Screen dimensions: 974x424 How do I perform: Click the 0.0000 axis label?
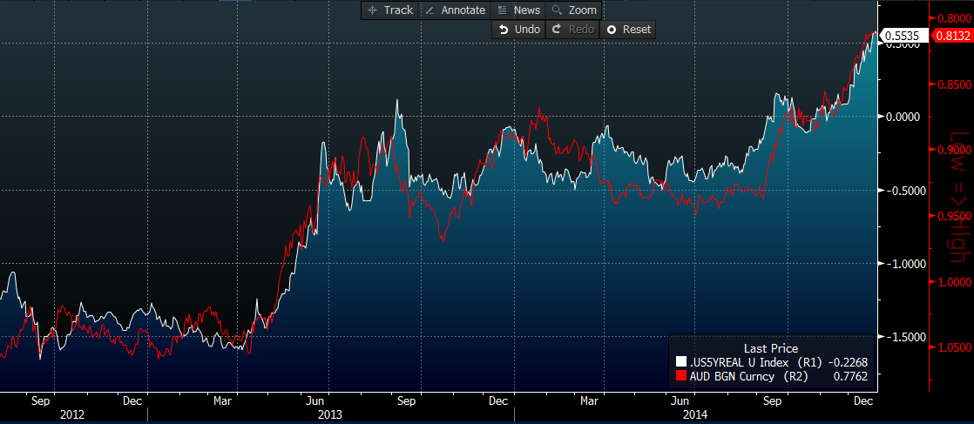click(x=902, y=117)
